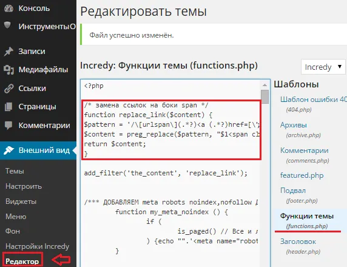Open the Записи menu section
The image size is (347, 267).
click(32, 52)
